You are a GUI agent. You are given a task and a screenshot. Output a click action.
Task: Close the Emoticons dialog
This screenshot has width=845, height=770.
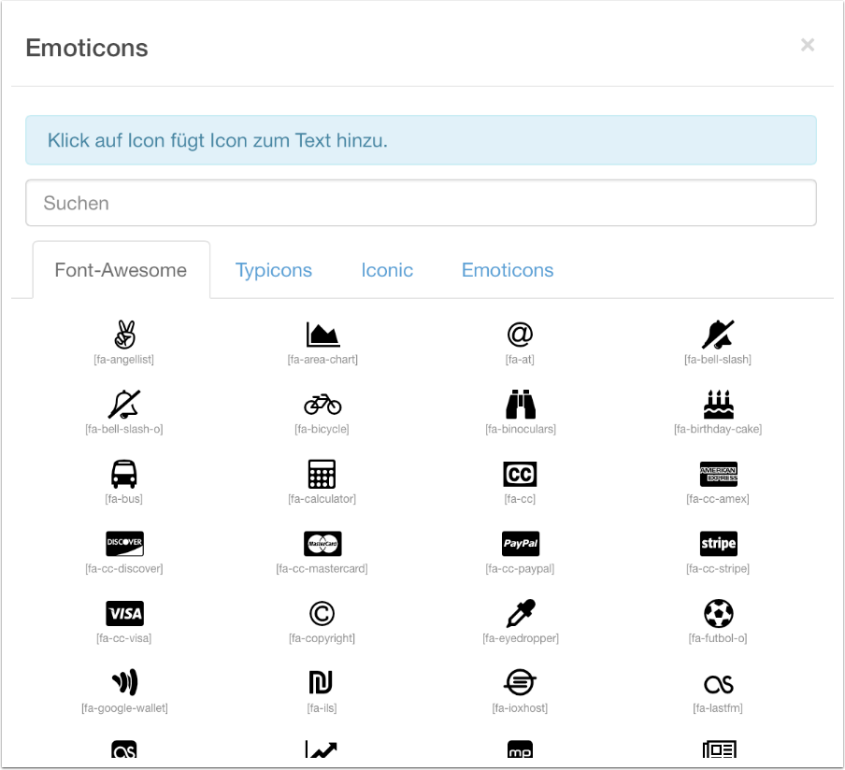[x=808, y=45]
